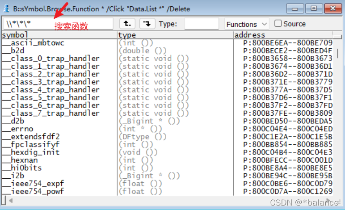Click the up-level arrow button
This screenshot has width=345, height=210.
tap(127, 24)
